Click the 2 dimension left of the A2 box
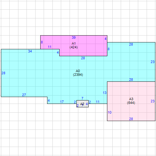 pyautogui.click(x=75, y=102)
